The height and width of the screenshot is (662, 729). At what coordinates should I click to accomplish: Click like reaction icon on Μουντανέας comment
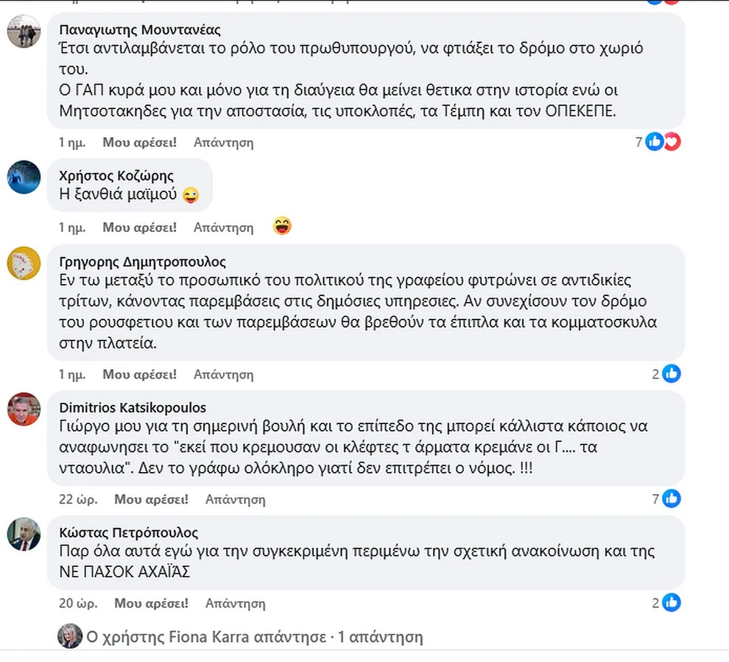(x=654, y=141)
